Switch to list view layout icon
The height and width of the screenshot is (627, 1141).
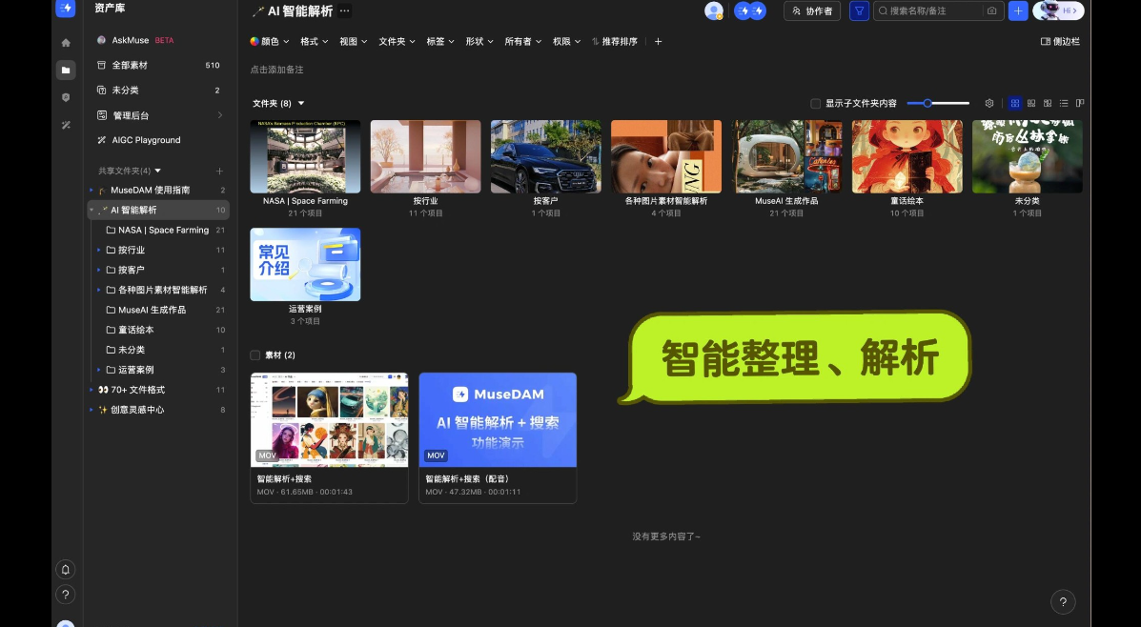click(1064, 103)
